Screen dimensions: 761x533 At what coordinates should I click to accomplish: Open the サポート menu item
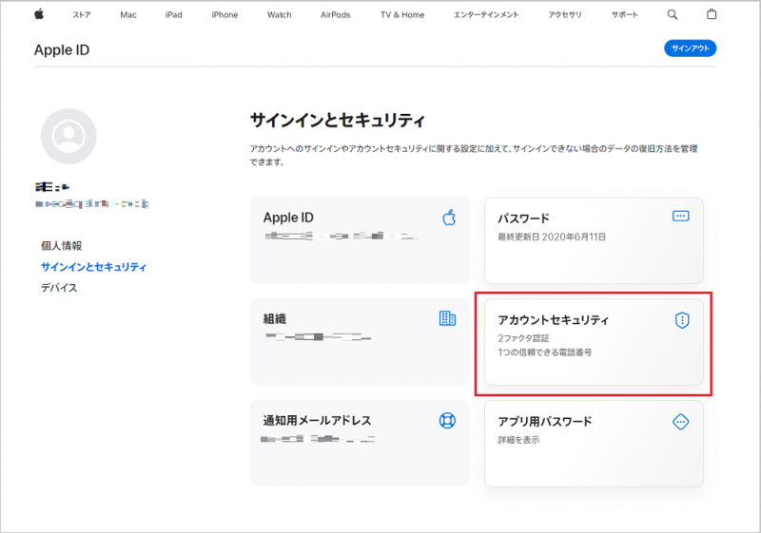click(625, 14)
